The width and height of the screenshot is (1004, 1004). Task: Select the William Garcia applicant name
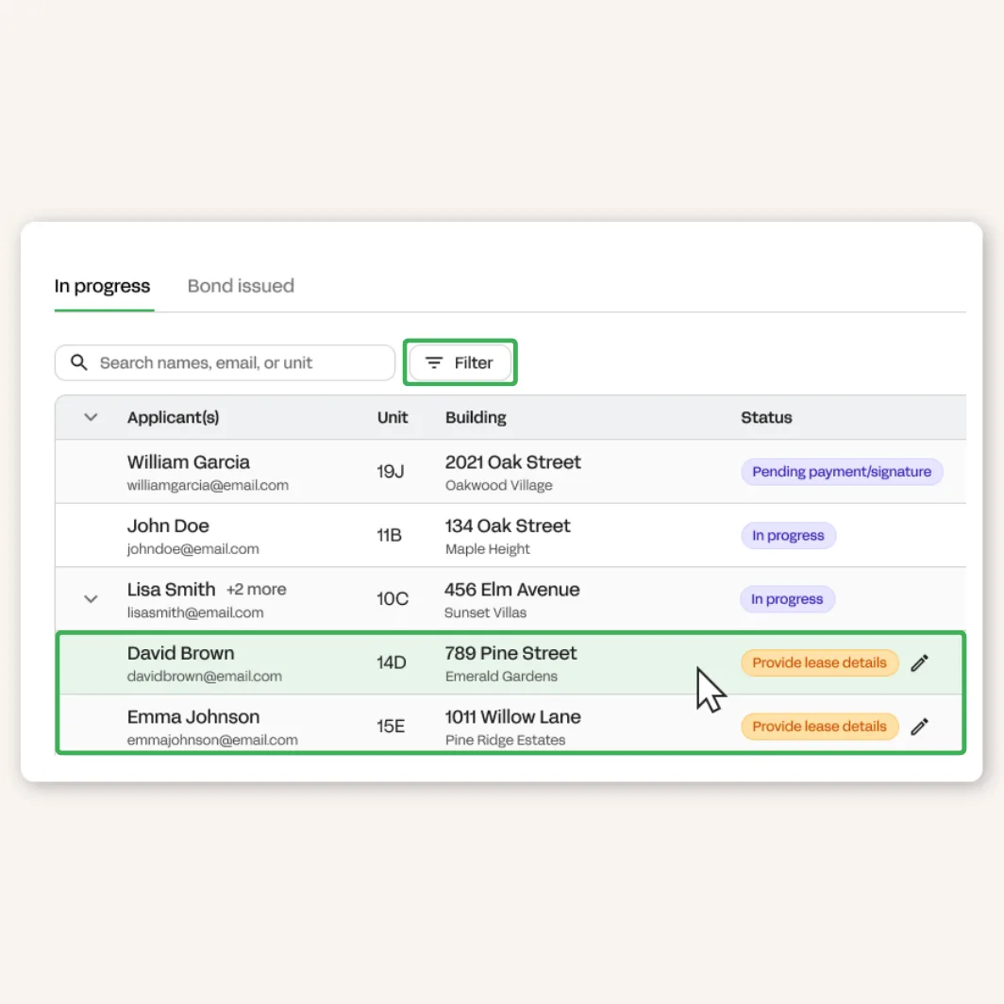point(189,461)
